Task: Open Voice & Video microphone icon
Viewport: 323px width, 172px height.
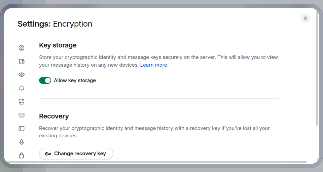Action: 22,142
